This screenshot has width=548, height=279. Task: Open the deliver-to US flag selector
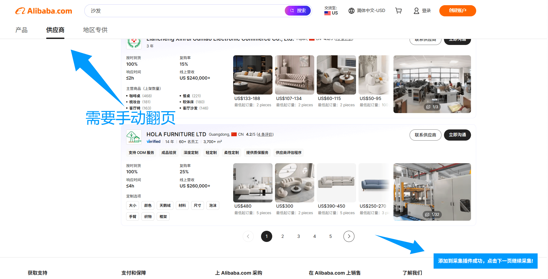331,11
